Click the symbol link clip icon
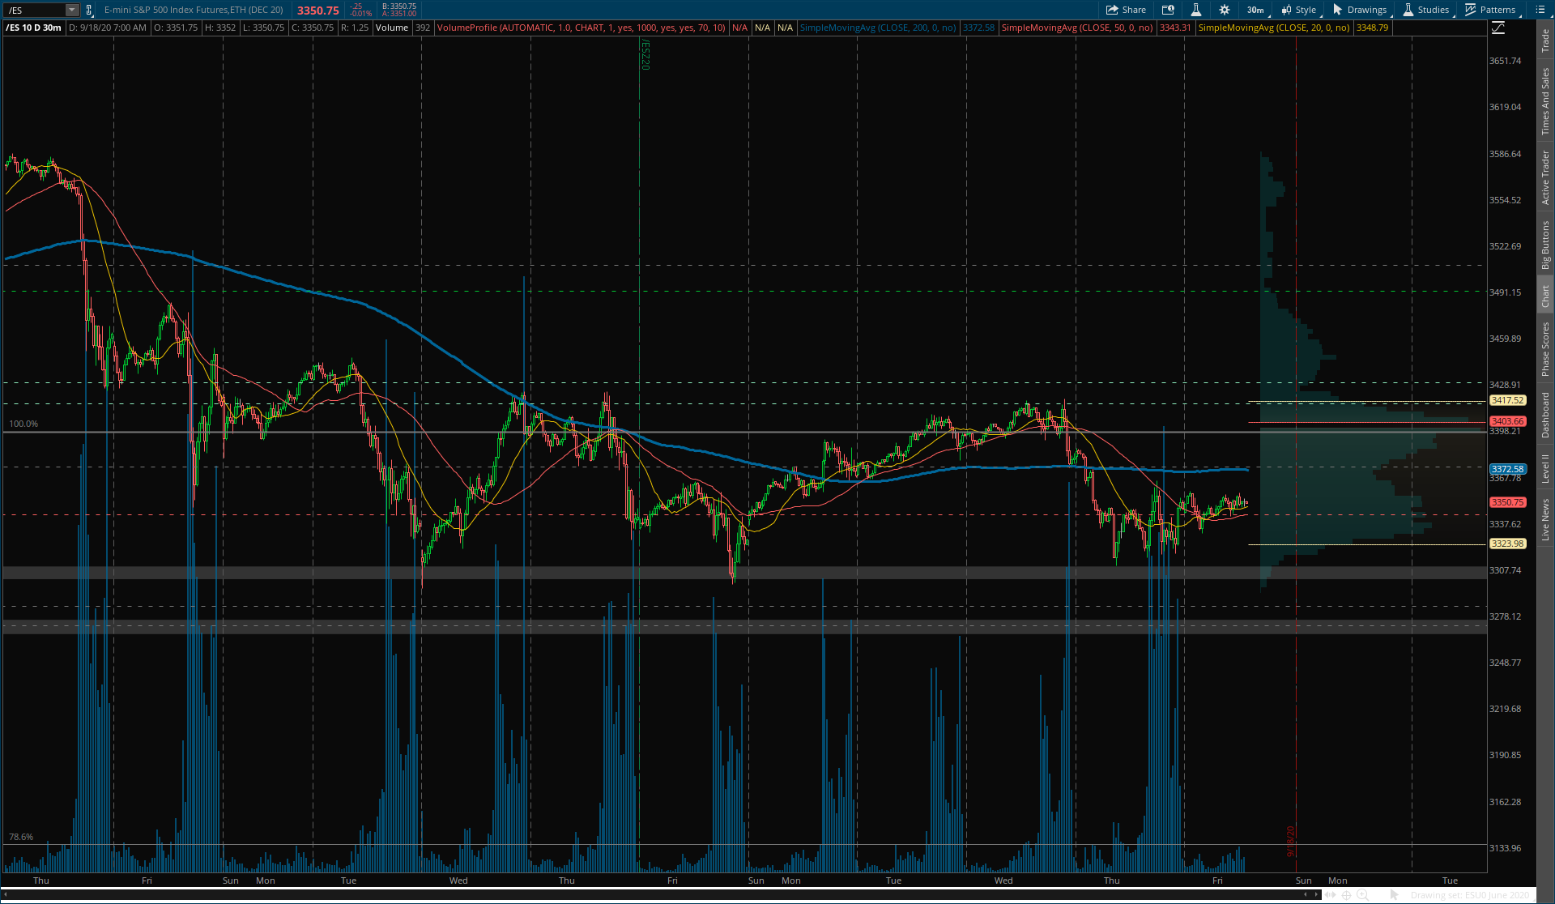 (x=89, y=10)
